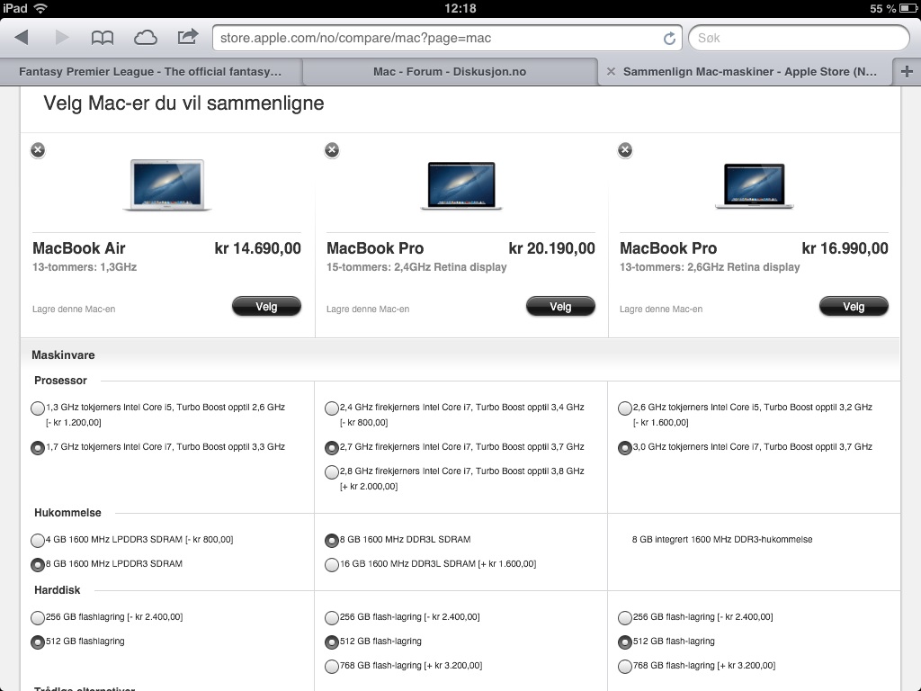Click Lagre denne Mac-en under MacBook Air
This screenshot has height=691, width=921.
(x=74, y=310)
